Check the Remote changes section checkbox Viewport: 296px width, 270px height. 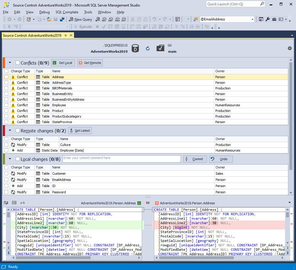pyautogui.click(x=17, y=131)
